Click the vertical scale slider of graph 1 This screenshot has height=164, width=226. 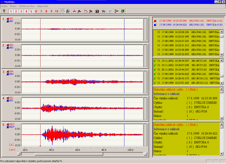145,30
